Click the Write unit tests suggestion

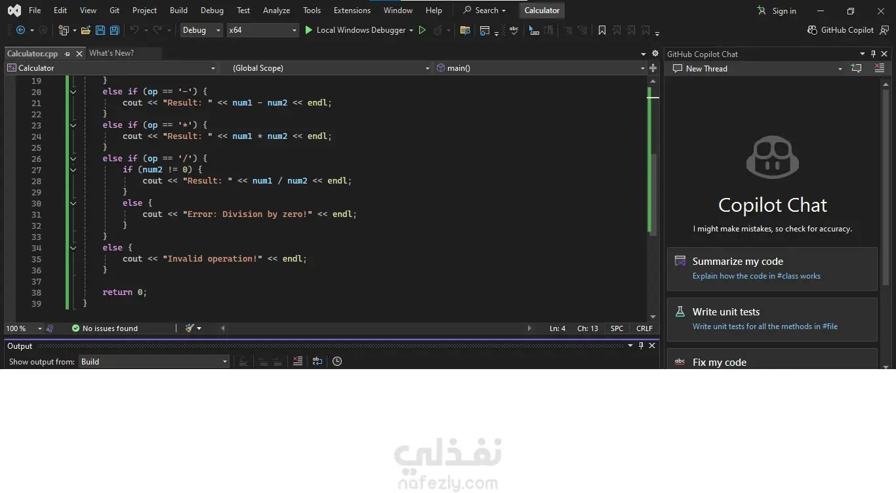[x=772, y=319]
